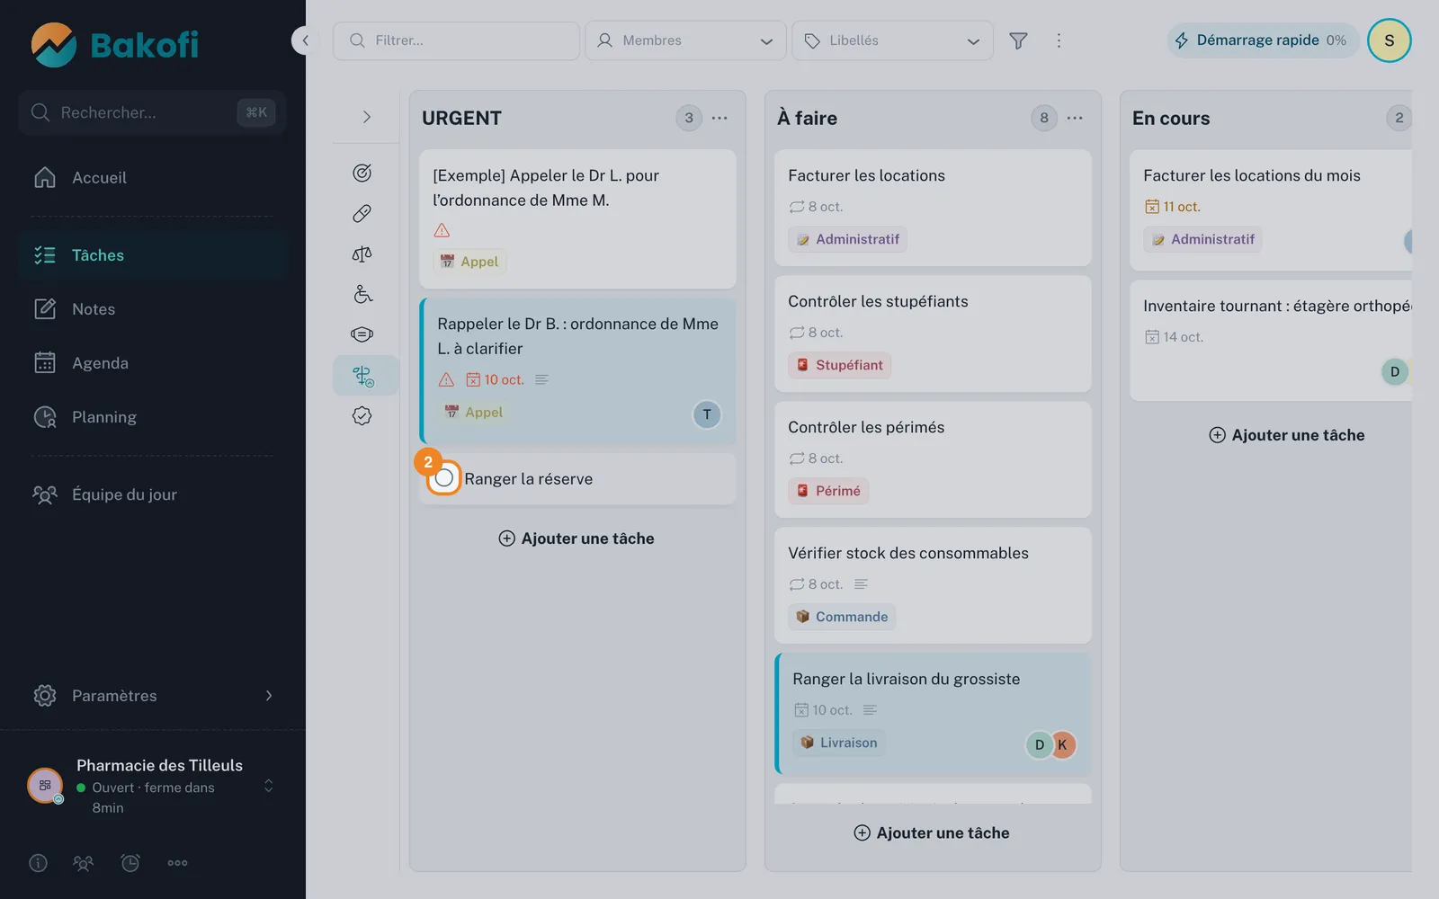Open the URGENT column options menu
This screenshot has width=1439, height=899.
click(719, 118)
